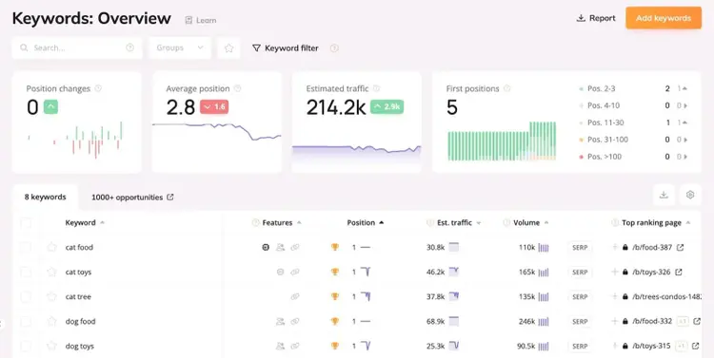Click help icon inside Search field

click(x=129, y=47)
